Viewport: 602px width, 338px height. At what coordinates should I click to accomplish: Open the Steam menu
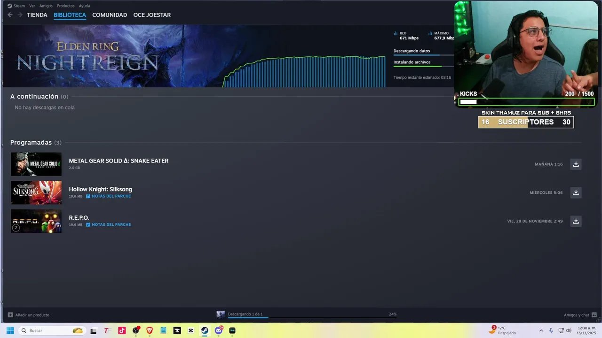point(16,6)
